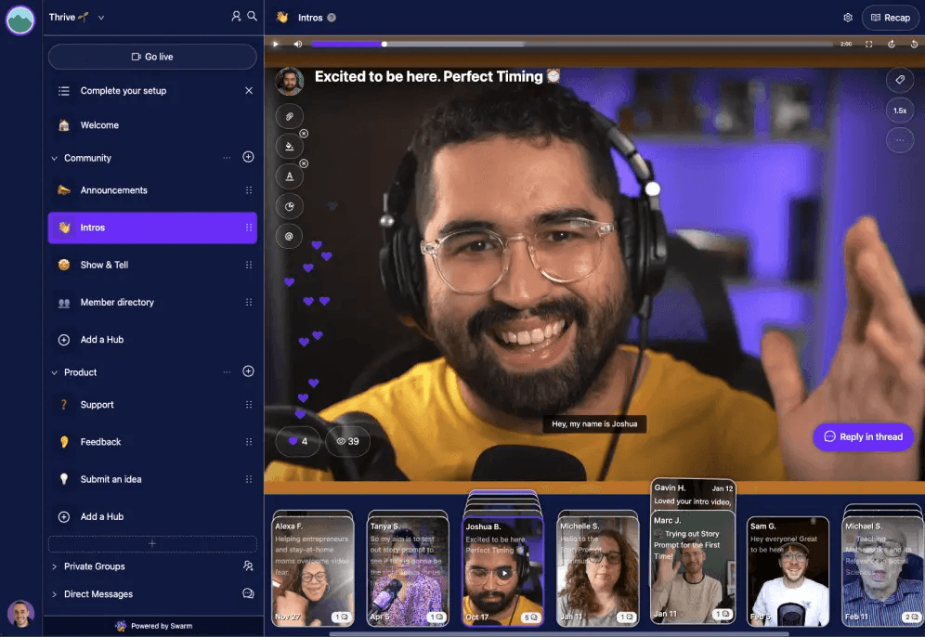Click the tag icon on video

(x=900, y=80)
